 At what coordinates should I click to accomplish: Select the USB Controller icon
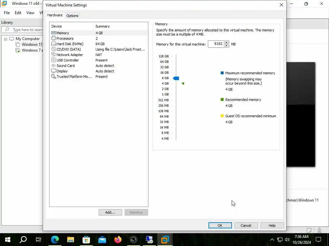(x=54, y=60)
